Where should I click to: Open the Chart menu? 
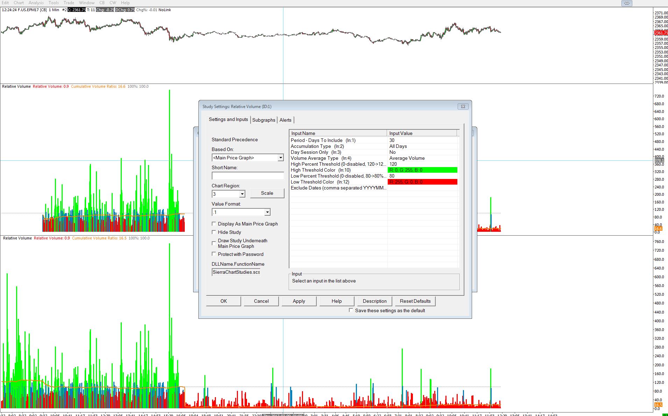click(19, 3)
